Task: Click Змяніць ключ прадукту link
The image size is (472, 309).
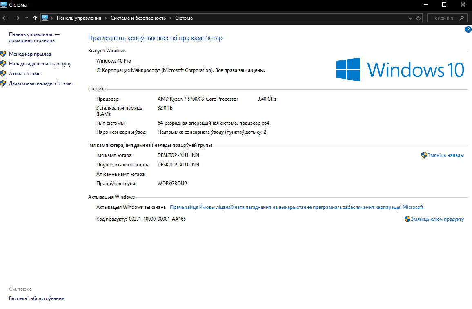Action: pos(437,219)
